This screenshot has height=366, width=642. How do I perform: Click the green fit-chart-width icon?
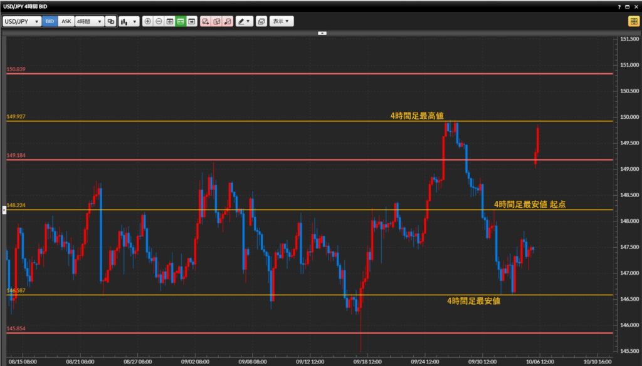pos(181,21)
